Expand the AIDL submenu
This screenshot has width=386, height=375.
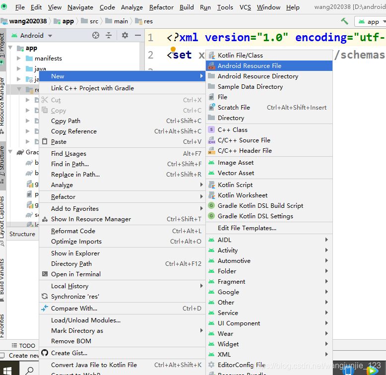point(269,240)
